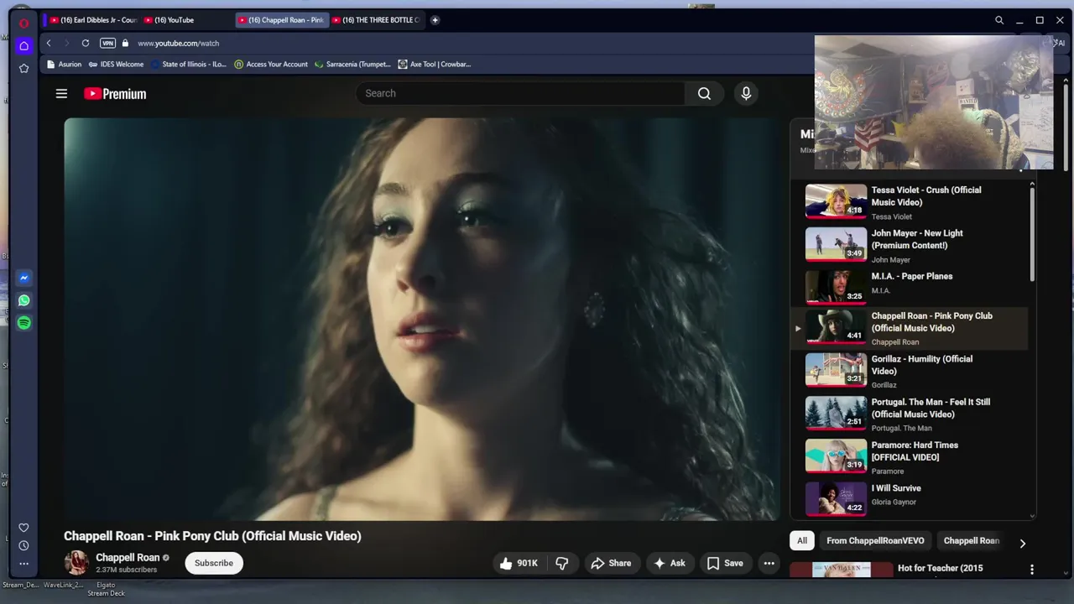Viewport: 1074px width, 604px height.
Task: Click the YouTube Premium logo
Action: coord(115,94)
